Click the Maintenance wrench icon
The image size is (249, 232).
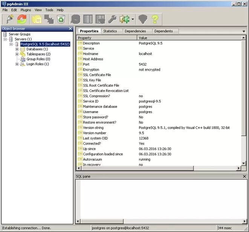[x=112, y=19]
